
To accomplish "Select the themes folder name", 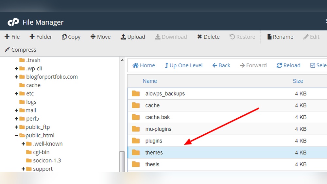I will [x=154, y=153].
